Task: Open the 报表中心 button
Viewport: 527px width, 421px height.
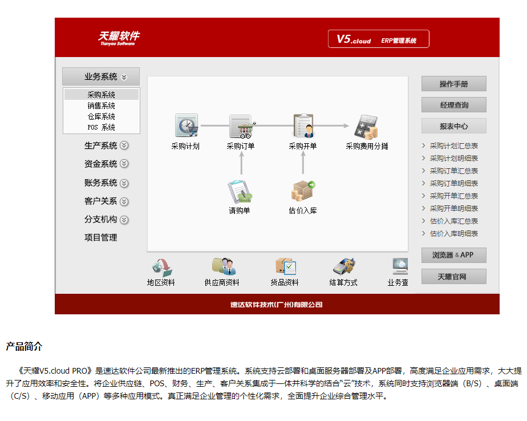Action: click(454, 126)
